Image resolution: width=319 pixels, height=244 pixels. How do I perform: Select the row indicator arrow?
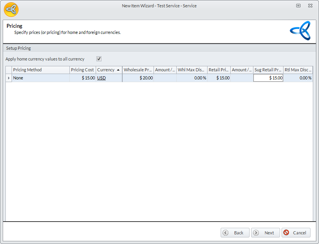point(9,78)
